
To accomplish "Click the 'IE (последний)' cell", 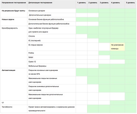I will 51,41.
